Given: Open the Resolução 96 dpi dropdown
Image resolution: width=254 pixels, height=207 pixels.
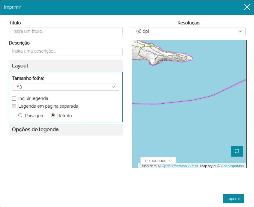Looking at the screenshot, I should [189, 31].
